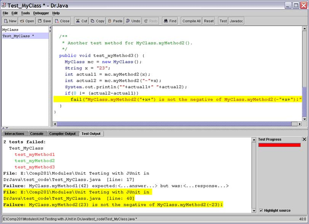Click the myMethod1(42) failure message line
The width and height of the screenshot is (309, 224).
point(116,186)
